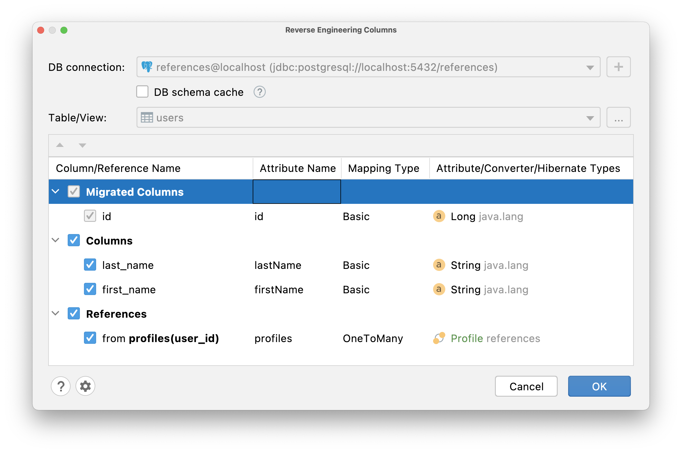
Task: Collapse the Migrated Columns group
Action: 55,192
